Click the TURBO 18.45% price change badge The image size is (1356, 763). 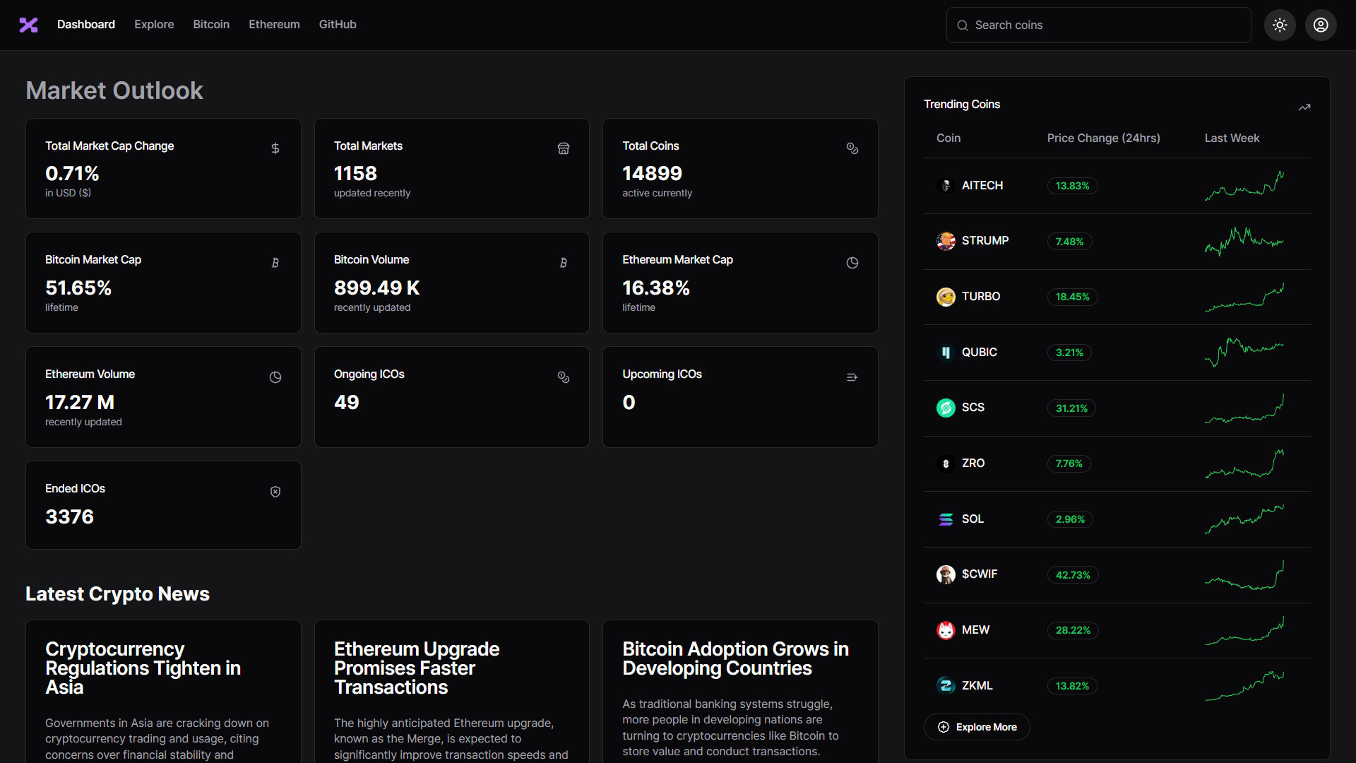[x=1071, y=297]
